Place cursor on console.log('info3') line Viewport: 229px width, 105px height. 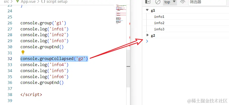[44, 41]
